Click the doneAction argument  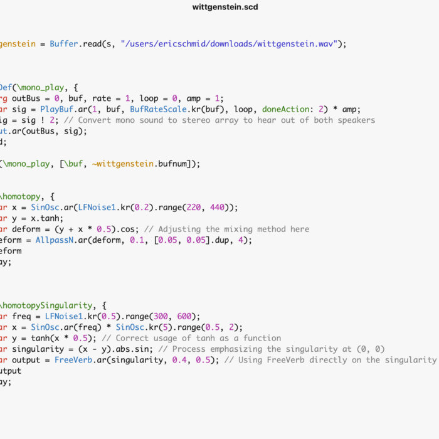[x=287, y=109]
